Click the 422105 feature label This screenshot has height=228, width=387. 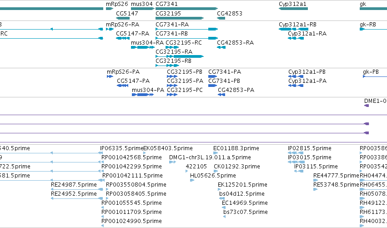point(196,167)
